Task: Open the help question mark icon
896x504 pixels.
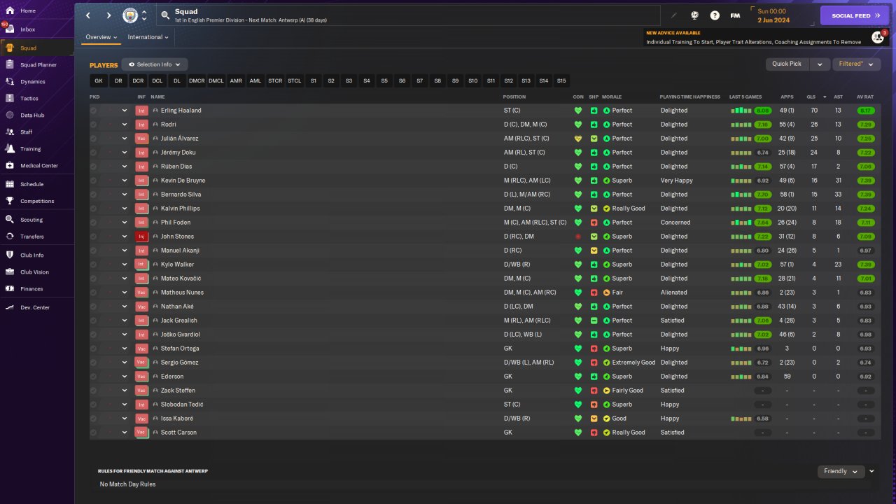Action: point(715,15)
